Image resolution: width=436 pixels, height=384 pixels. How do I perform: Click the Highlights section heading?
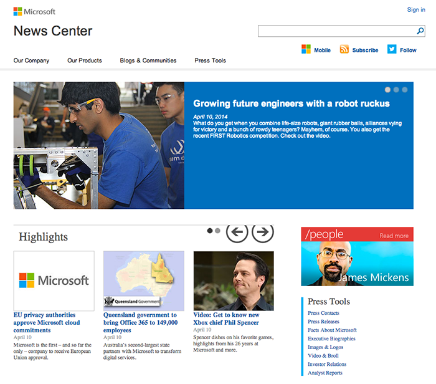(x=43, y=237)
